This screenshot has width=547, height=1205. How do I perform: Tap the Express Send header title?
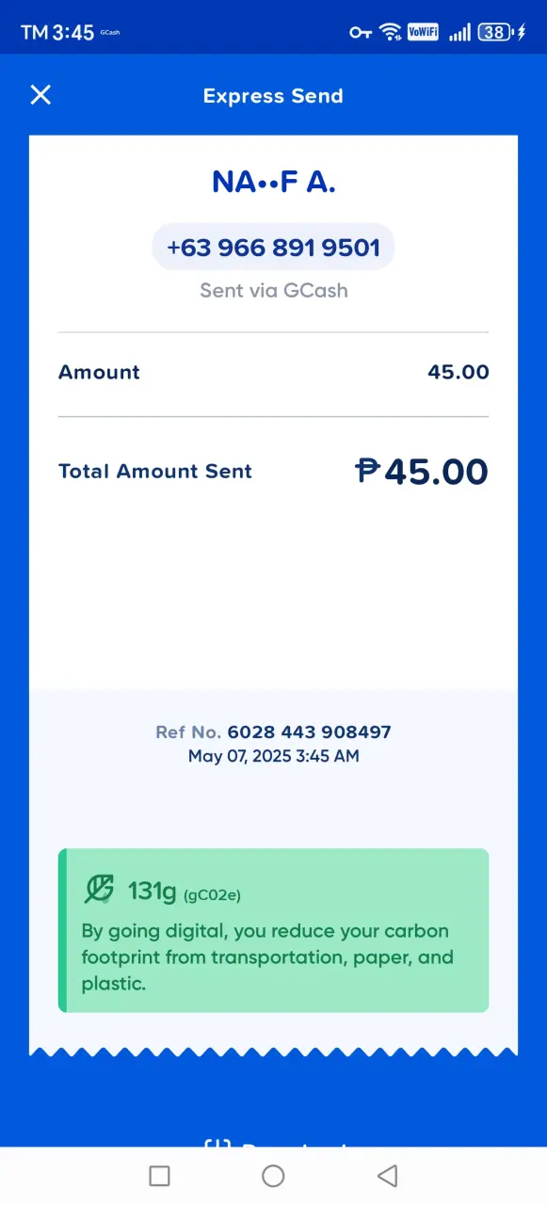(x=273, y=96)
